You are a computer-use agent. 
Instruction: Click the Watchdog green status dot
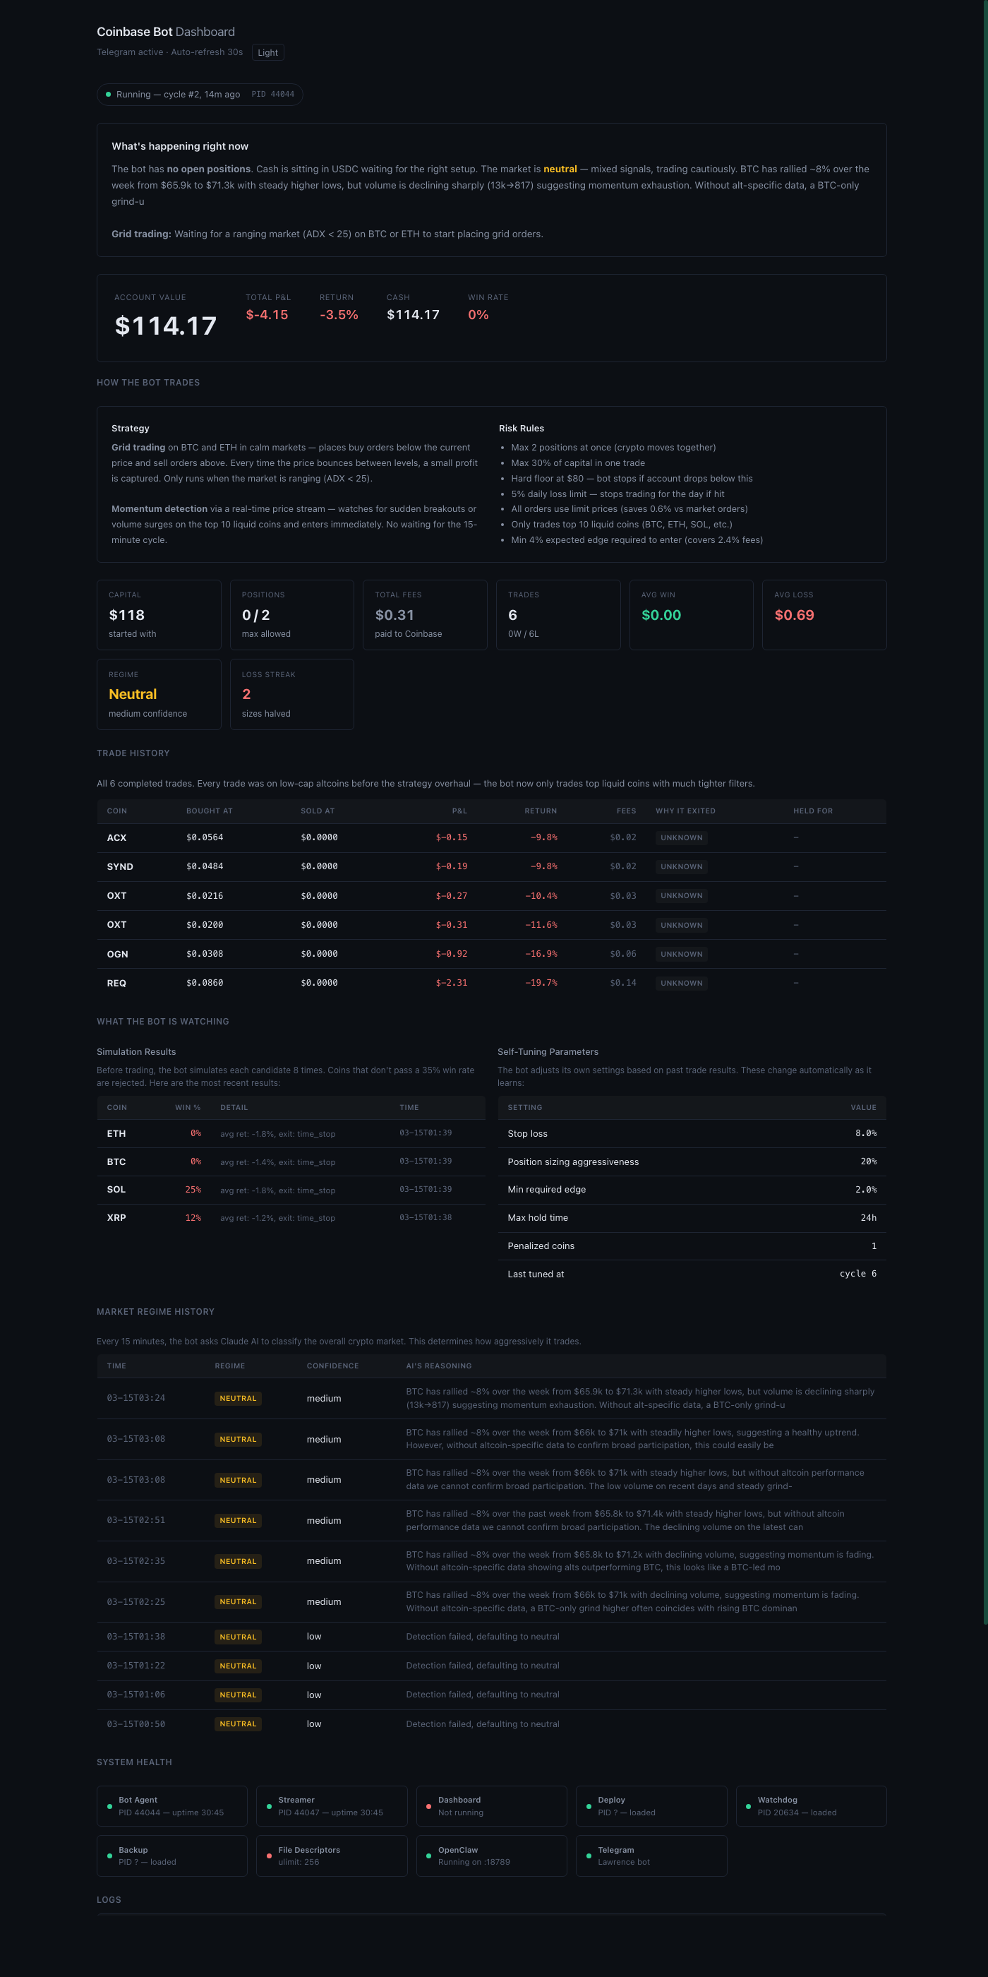pyautogui.click(x=749, y=1807)
